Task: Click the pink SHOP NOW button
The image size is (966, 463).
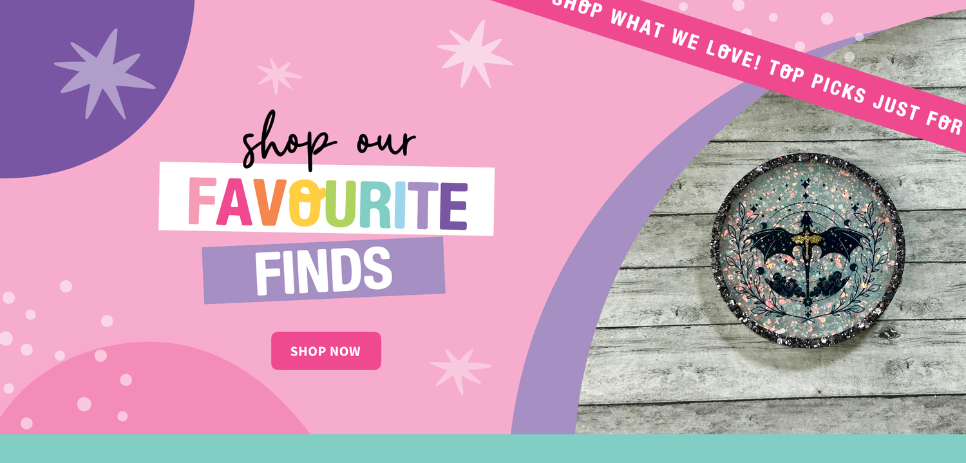Action: click(326, 351)
